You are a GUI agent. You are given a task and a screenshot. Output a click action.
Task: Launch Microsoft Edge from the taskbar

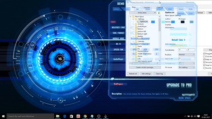65,116
